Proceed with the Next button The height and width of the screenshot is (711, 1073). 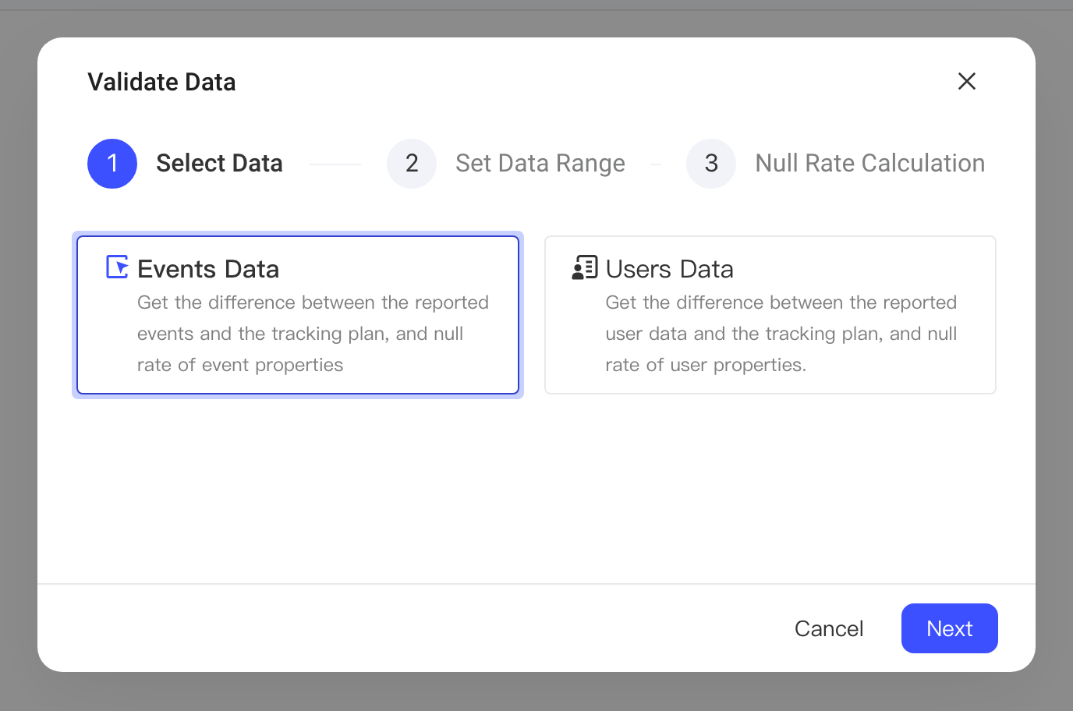[x=950, y=628]
